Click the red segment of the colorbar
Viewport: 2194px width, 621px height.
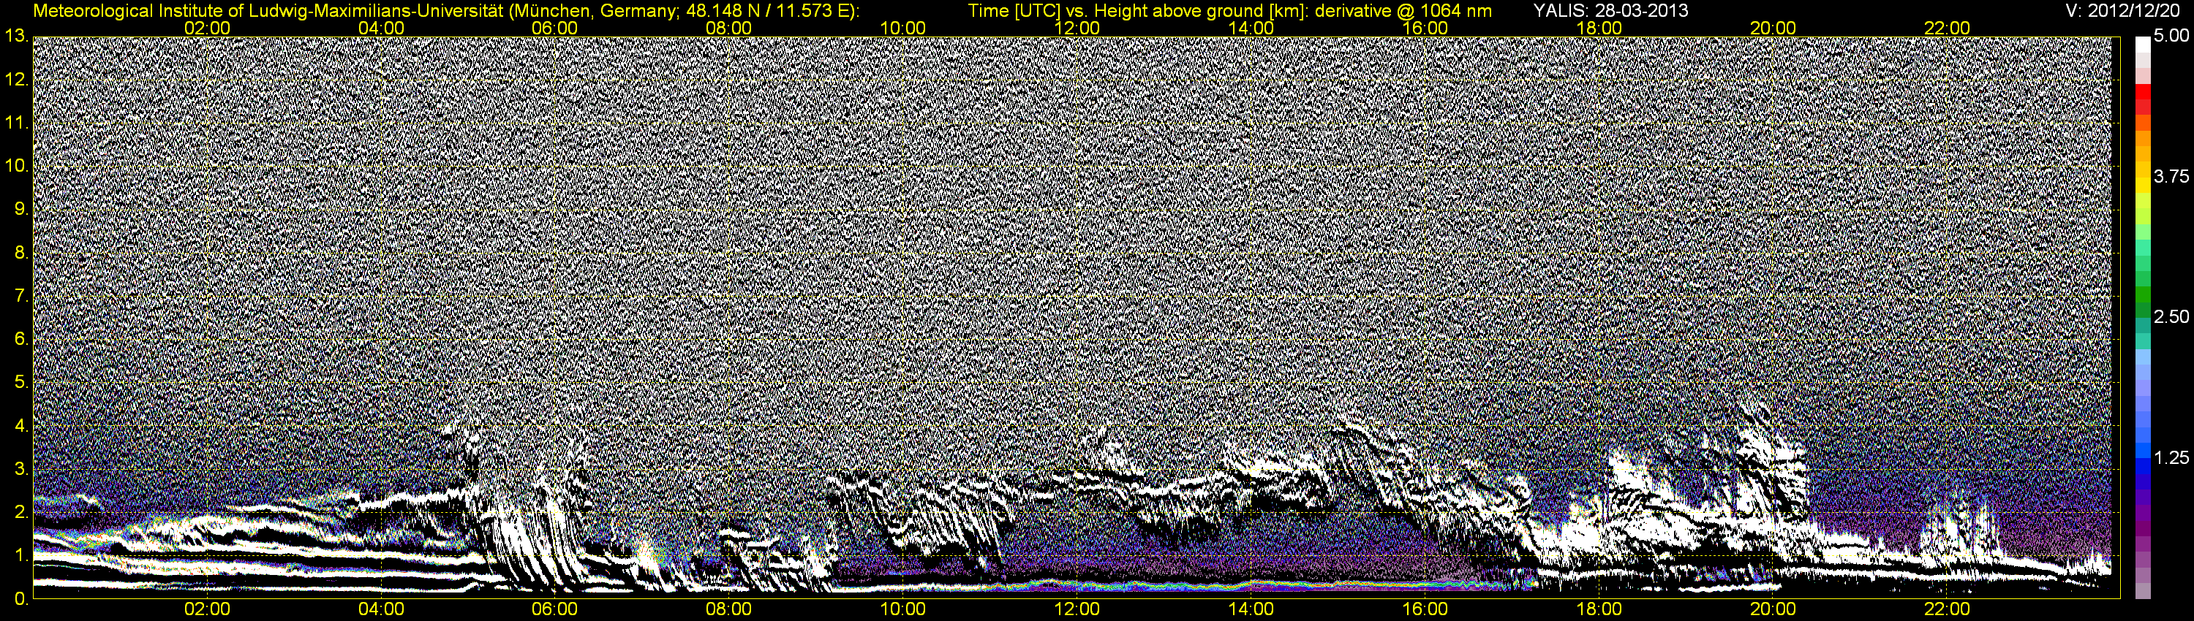pyautogui.click(x=2143, y=94)
